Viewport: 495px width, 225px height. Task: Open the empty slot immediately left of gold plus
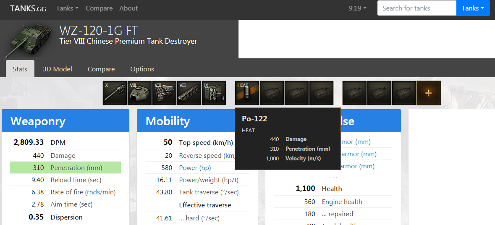[404, 93]
